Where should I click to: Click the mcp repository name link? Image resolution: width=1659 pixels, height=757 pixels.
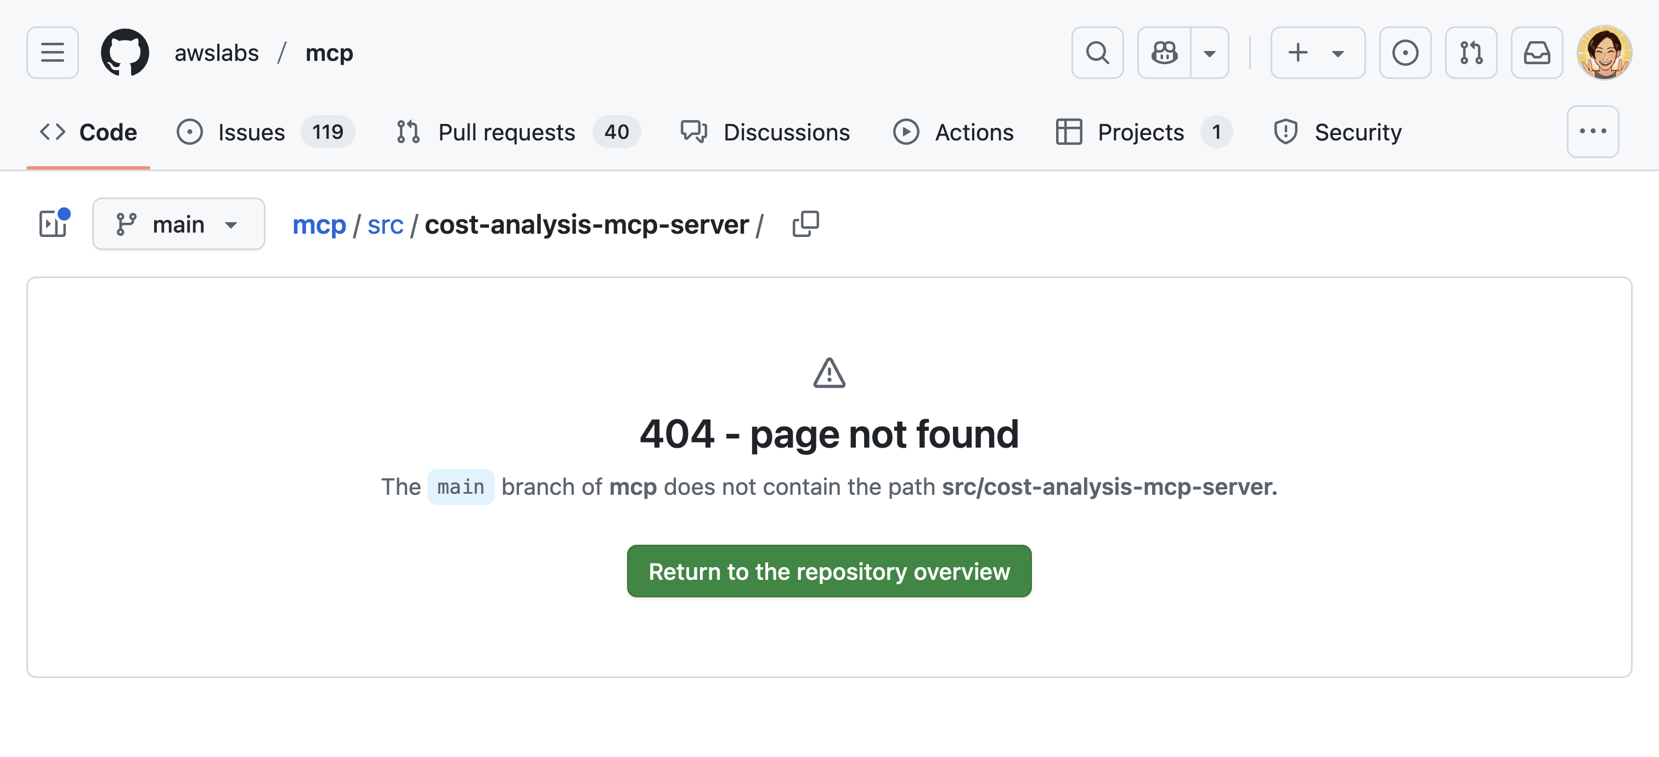coord(329,53)
